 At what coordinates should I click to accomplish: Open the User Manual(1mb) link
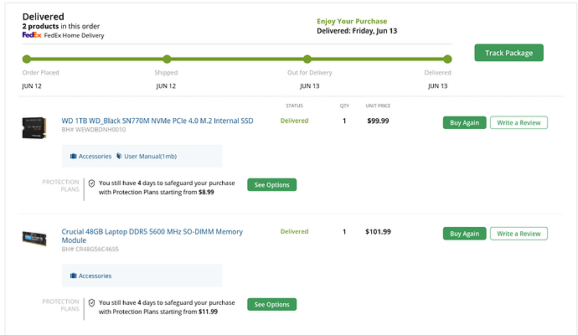tap(147, 157)
